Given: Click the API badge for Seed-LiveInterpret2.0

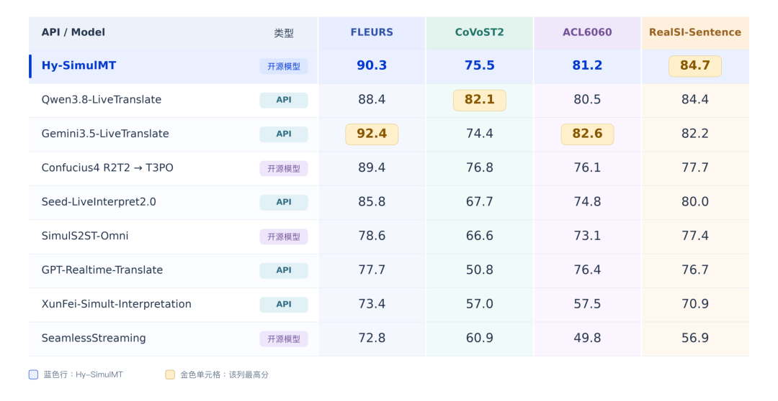Looking at the screenshot, I should click(284, 203).
